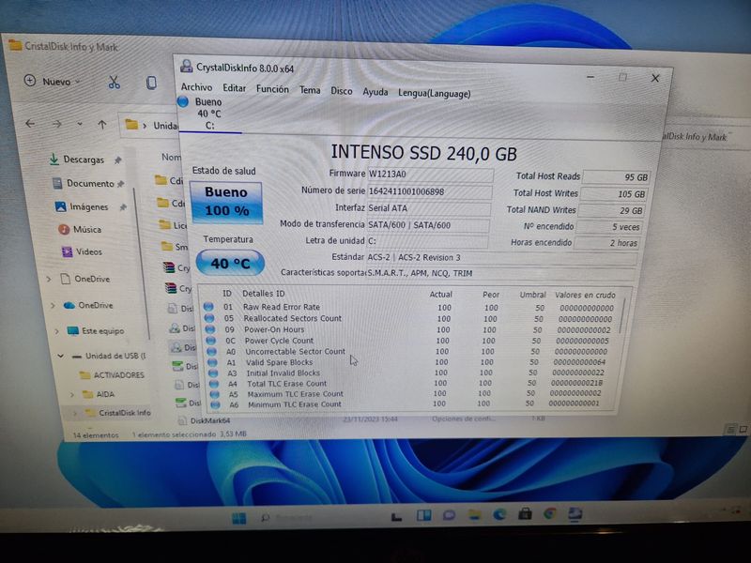Screen dimensions: 751x563
Task: Click the Valores en crudo column header
Action: coord(585,295)
